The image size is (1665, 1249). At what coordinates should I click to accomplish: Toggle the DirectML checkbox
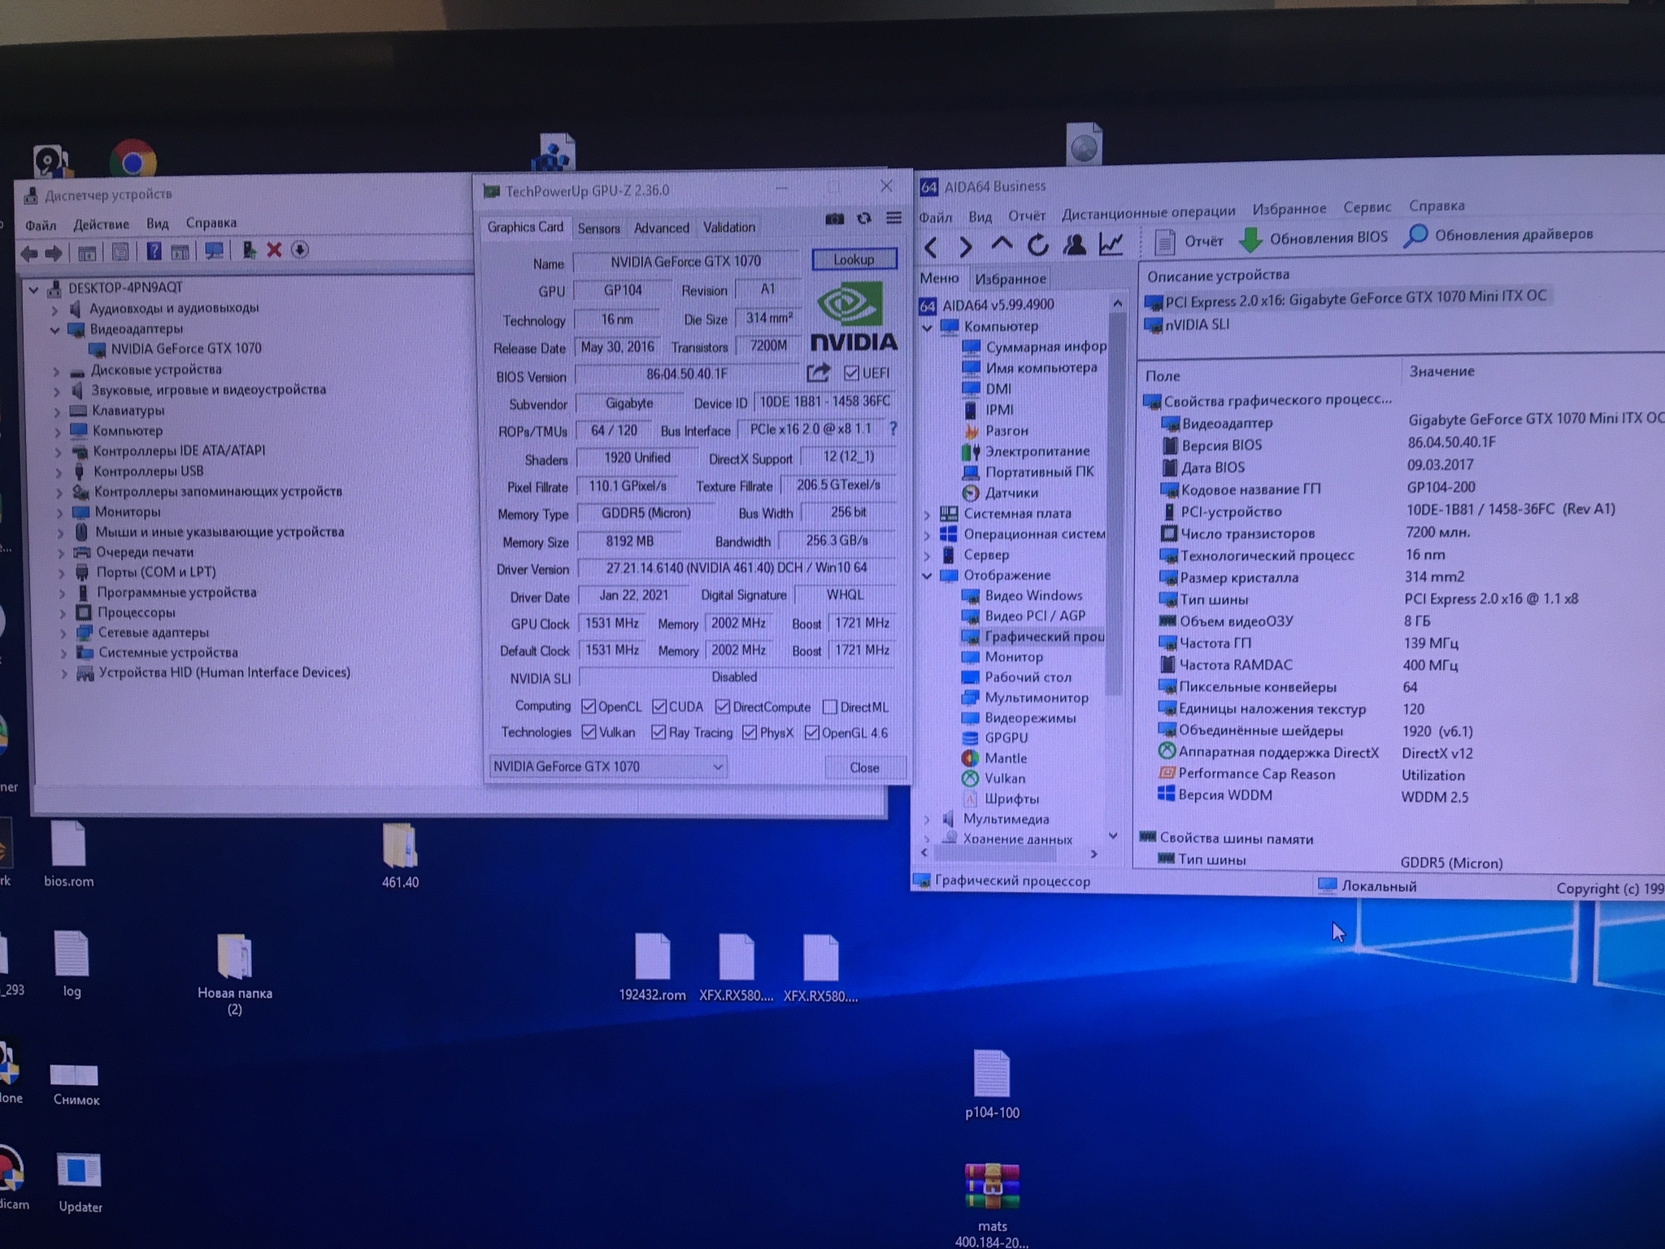830,706
